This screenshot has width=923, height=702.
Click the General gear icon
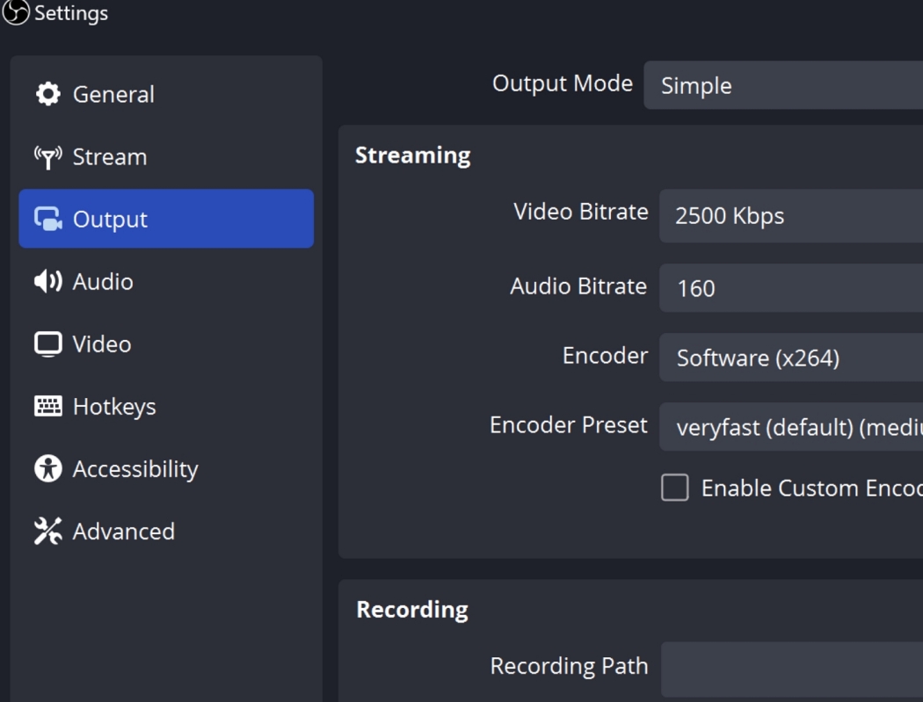[47, 93]
